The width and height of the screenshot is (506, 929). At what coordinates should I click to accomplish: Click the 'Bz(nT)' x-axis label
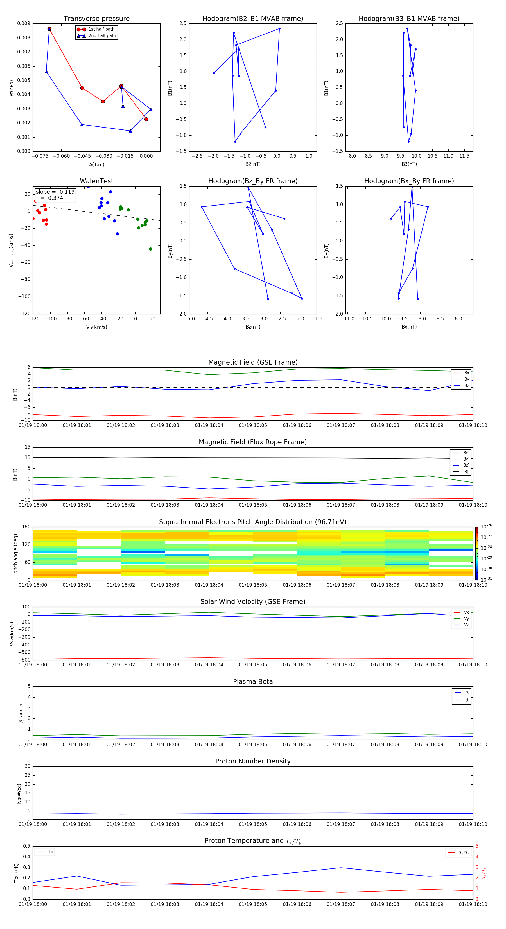pyautogui.click(x=253, y=327)
